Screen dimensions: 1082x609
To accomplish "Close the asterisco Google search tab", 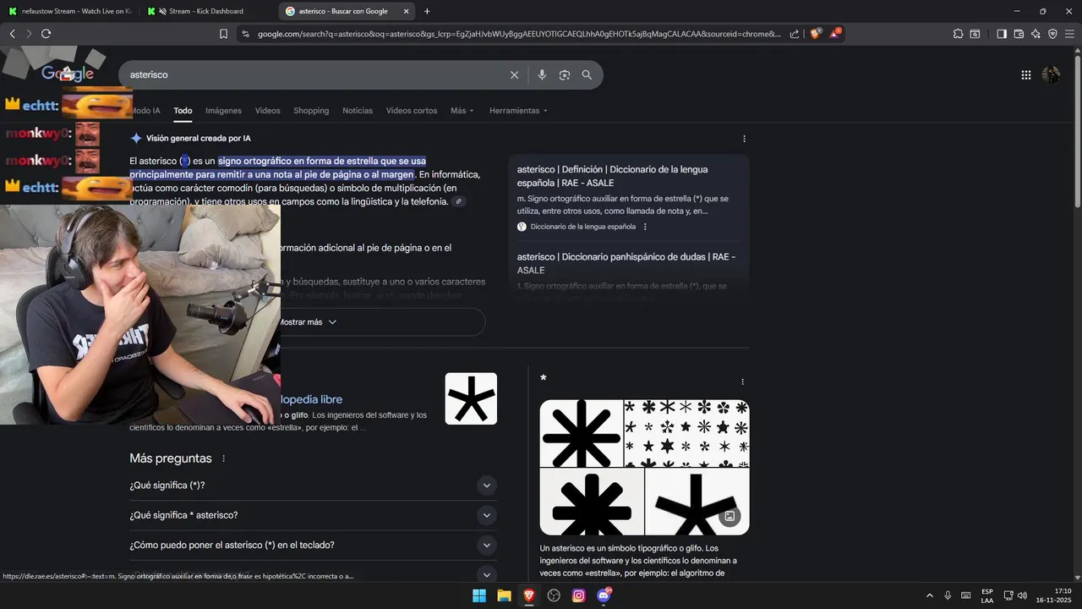I will click(406, 11).
